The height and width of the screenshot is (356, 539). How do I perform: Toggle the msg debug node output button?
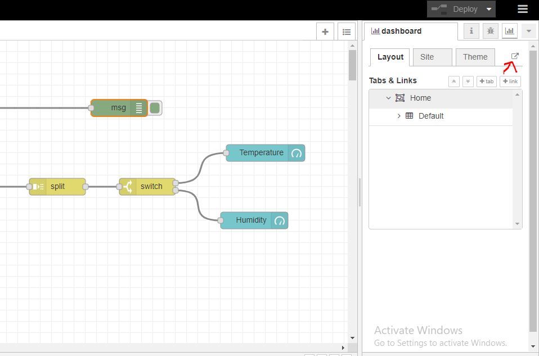(155, 108)
